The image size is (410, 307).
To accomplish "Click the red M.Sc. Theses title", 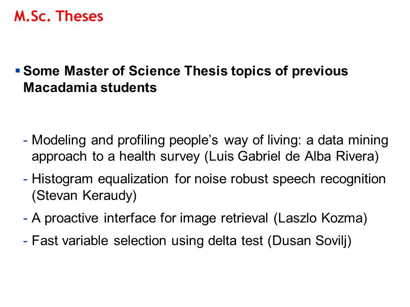I will tap(59, 16).
